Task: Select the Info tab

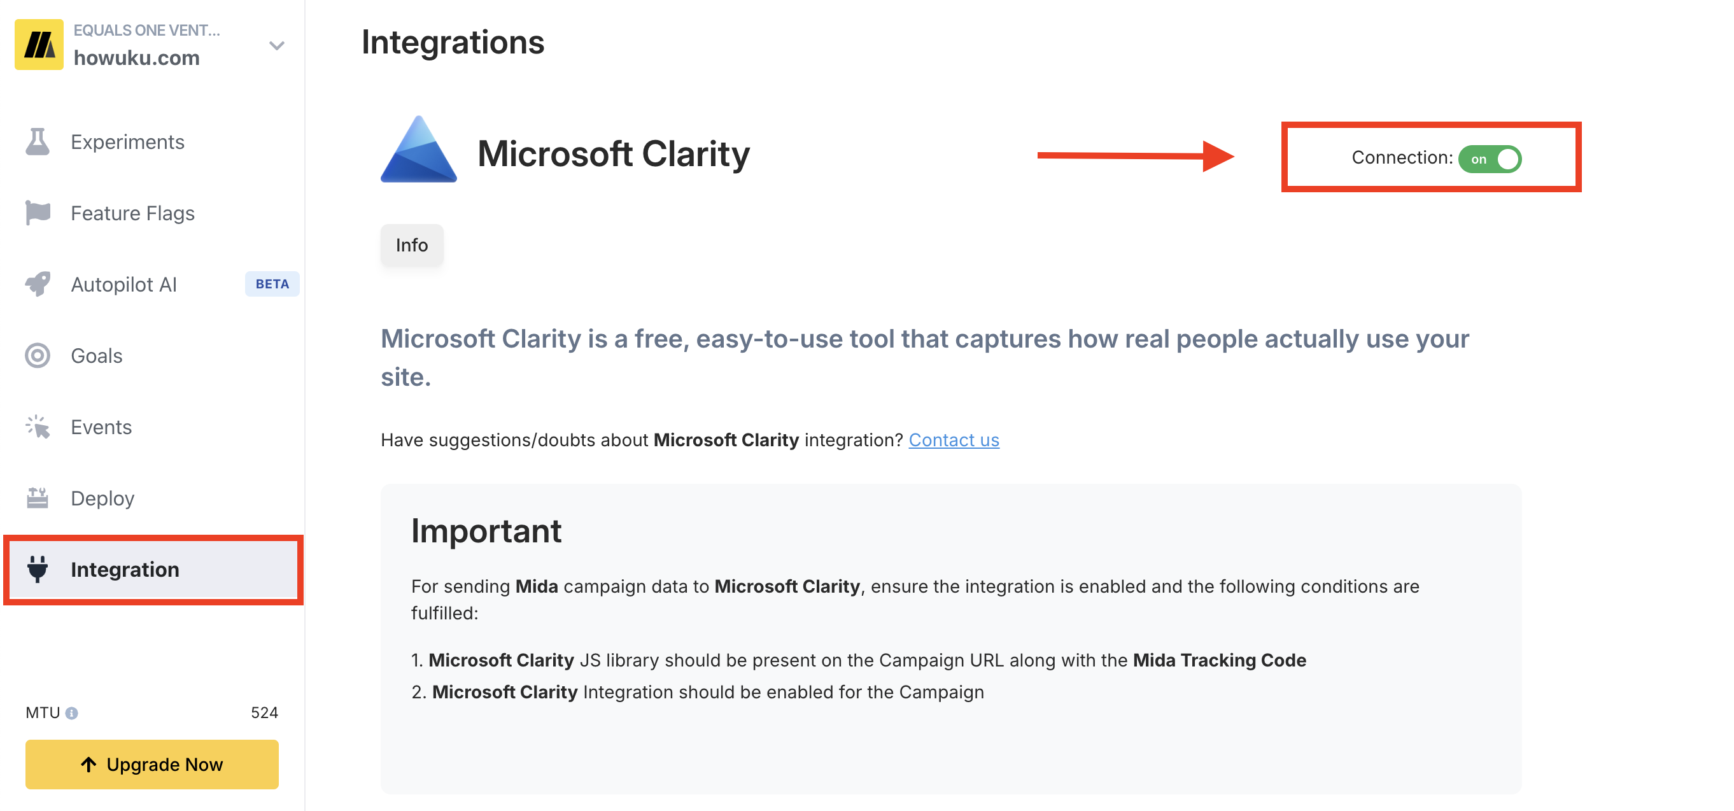Action: [411, 245]
